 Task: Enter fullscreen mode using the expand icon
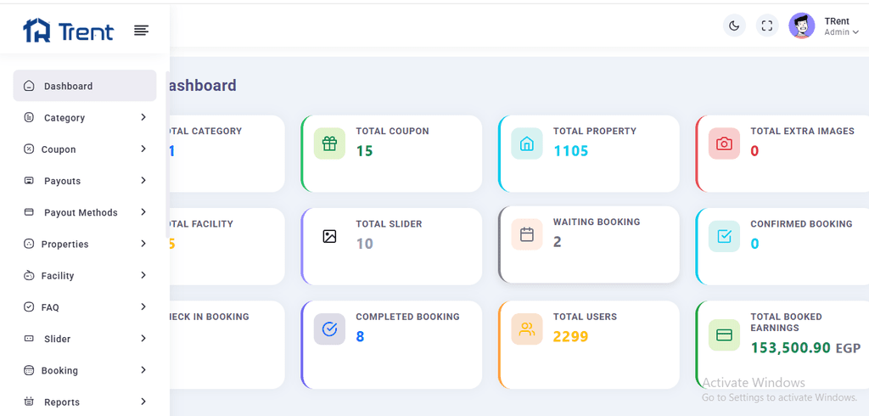click(x=767, y=25)
